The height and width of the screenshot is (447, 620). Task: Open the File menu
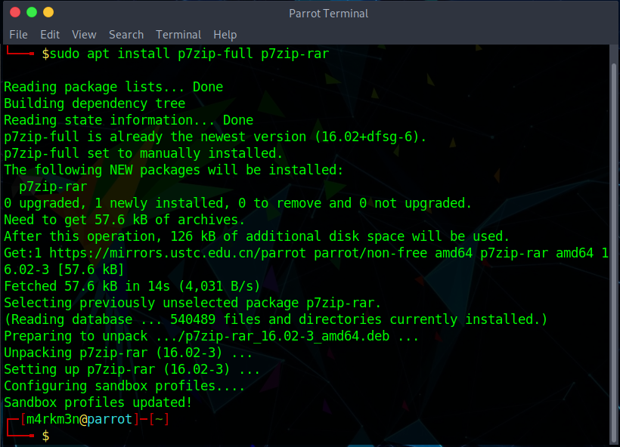(18, 34)
